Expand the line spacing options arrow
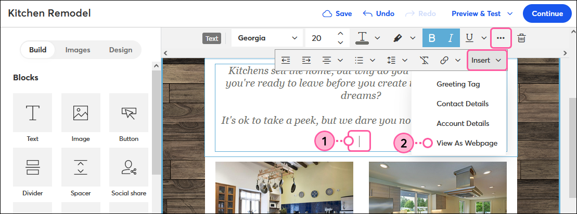This screenshot has height=214, width=577. (405, 60)
